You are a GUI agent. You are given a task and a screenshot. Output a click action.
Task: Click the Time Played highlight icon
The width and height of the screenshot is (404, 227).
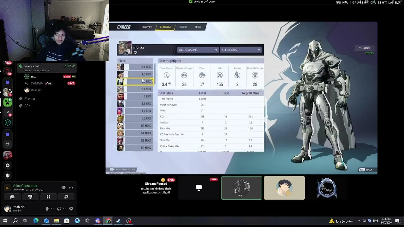pos(167,75)
